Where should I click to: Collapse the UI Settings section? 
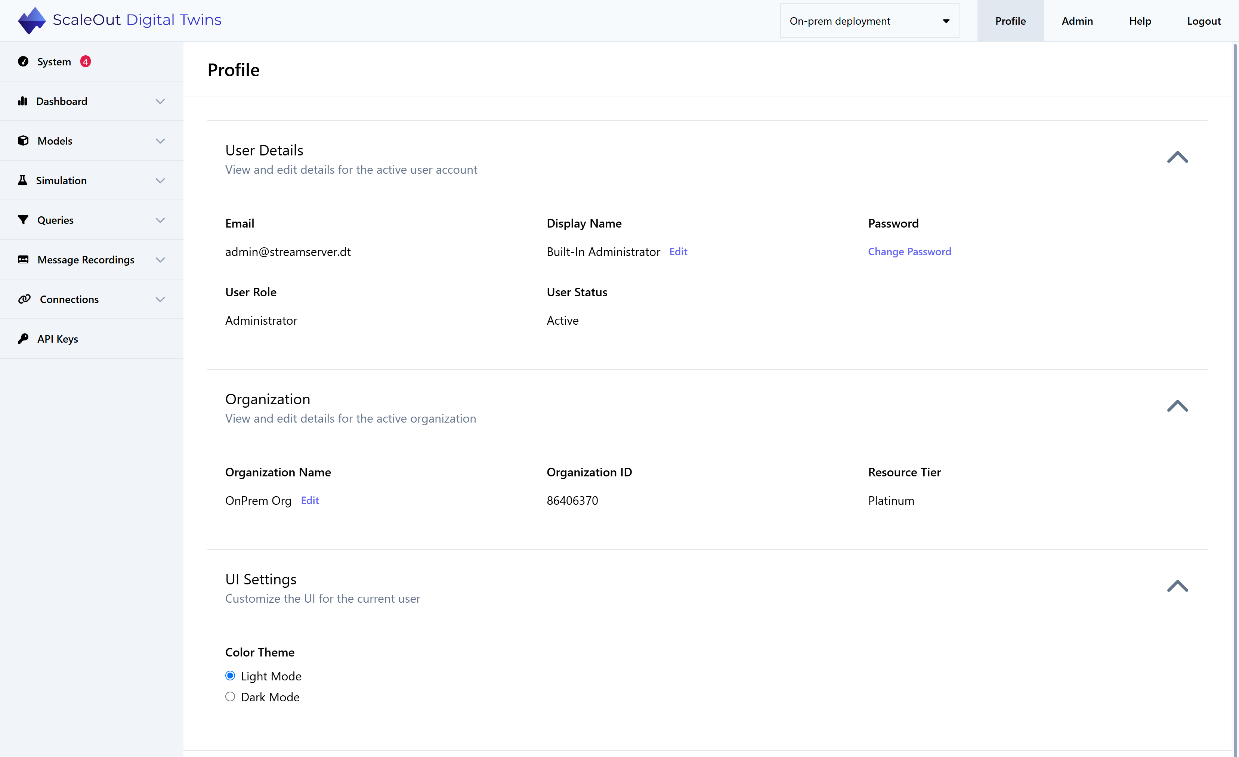(x=1177, y=586)
